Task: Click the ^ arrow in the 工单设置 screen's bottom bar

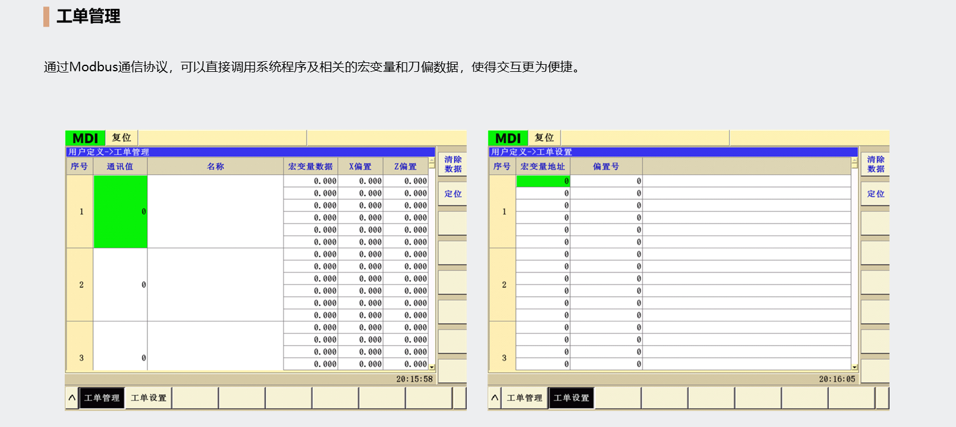Action: [x=495, y=398]
